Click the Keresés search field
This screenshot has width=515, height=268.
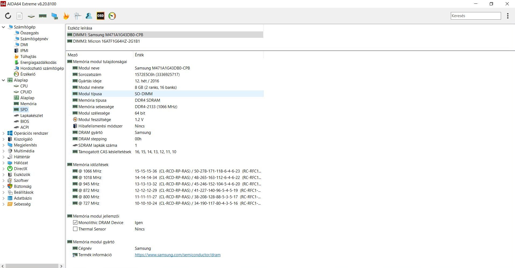pos(476,16)
